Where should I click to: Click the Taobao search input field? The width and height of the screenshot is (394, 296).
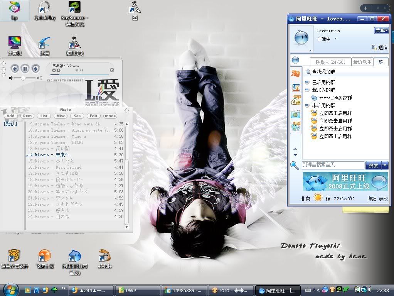[x=333, y=165]
